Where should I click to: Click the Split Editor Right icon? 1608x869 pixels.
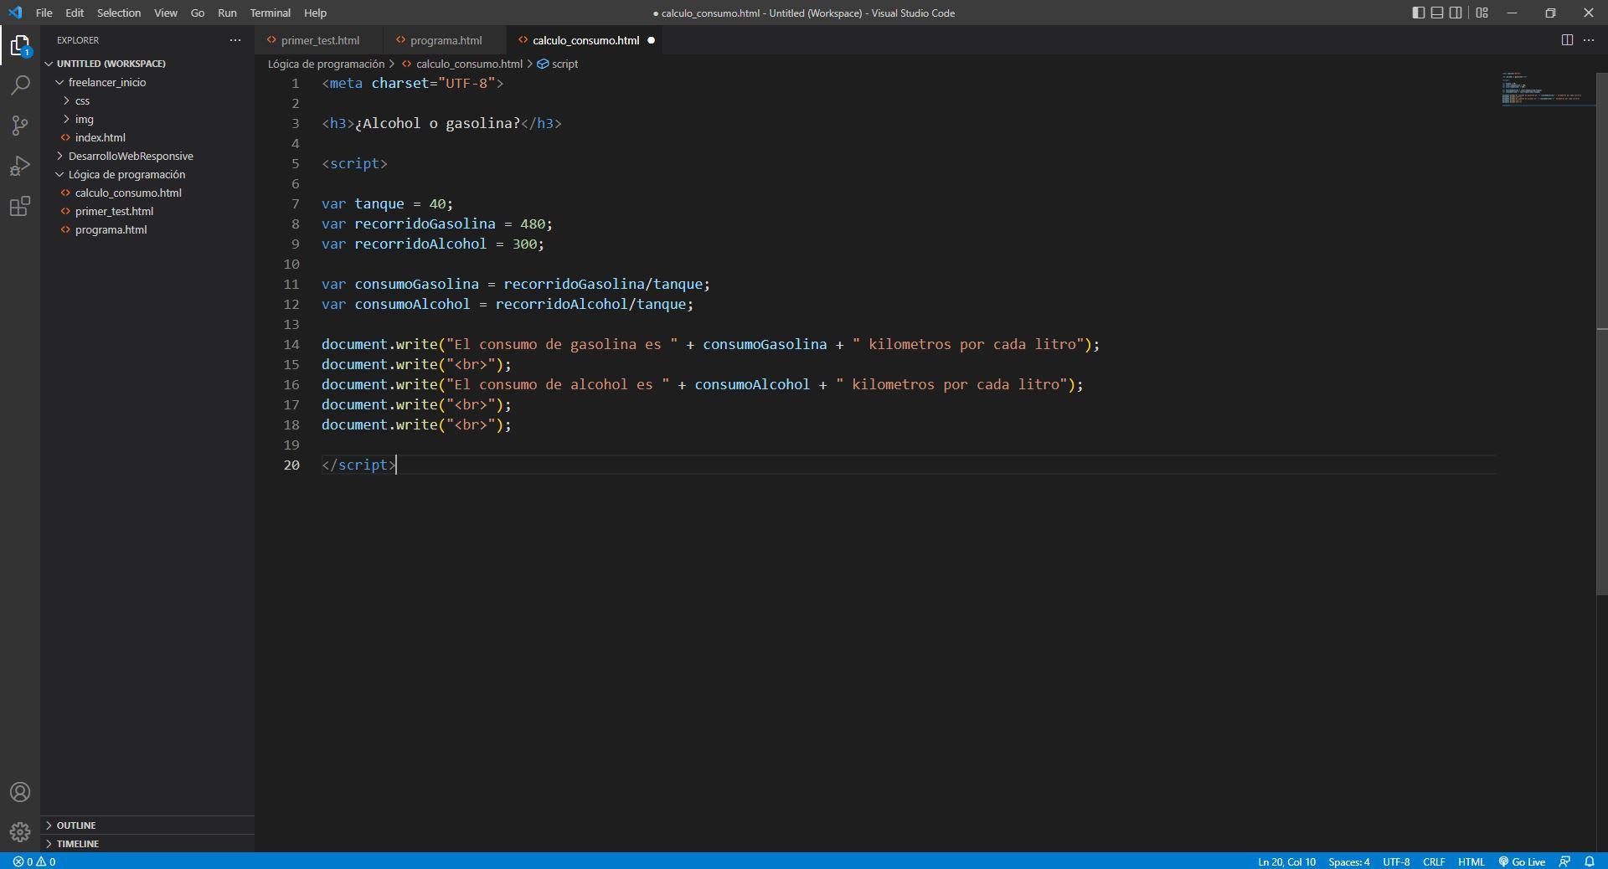(x=1567, y=40)
